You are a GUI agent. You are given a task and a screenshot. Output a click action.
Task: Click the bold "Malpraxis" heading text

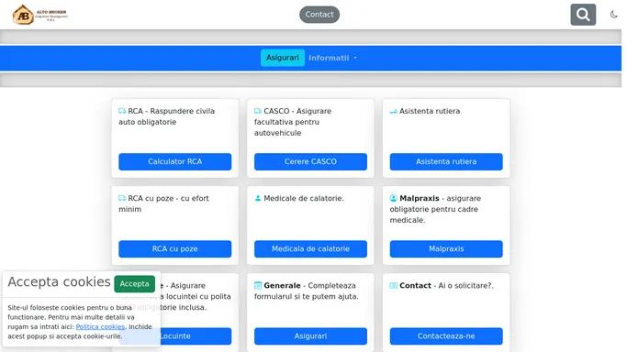pos(419,198)
